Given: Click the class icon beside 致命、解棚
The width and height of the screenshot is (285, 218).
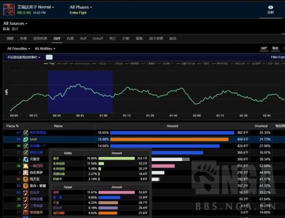Looking at the screenshot, I should (26, 186).
